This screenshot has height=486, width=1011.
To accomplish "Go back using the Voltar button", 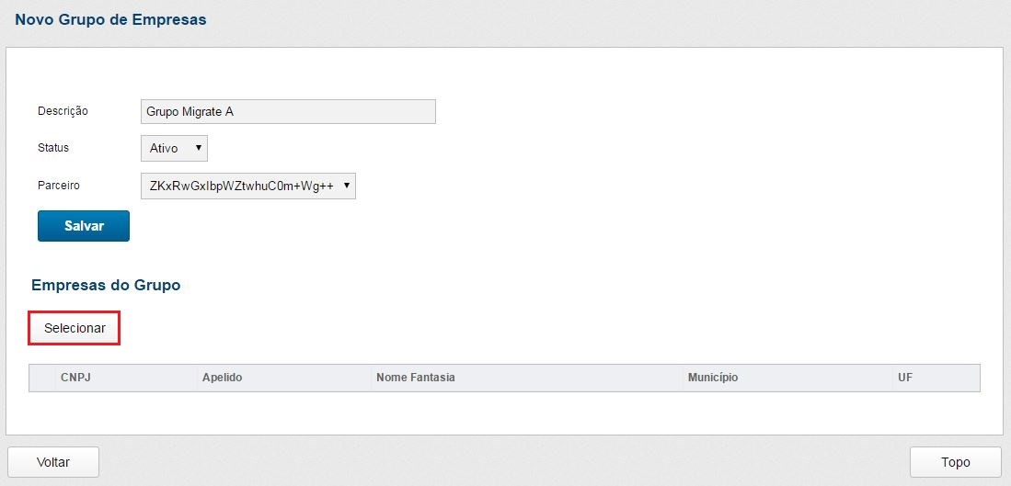I will [x=53, y=461].
